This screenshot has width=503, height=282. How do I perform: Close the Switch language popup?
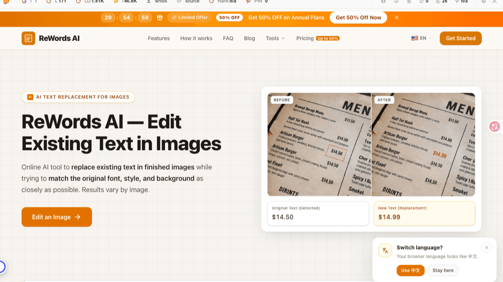pyautogui.click(x=486, y=248)
